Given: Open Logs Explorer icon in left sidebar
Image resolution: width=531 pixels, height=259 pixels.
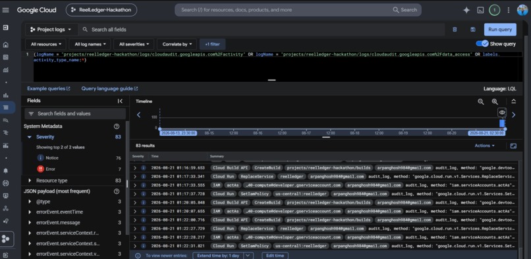Looking at the screenshot, I should (x=5, y=107).
